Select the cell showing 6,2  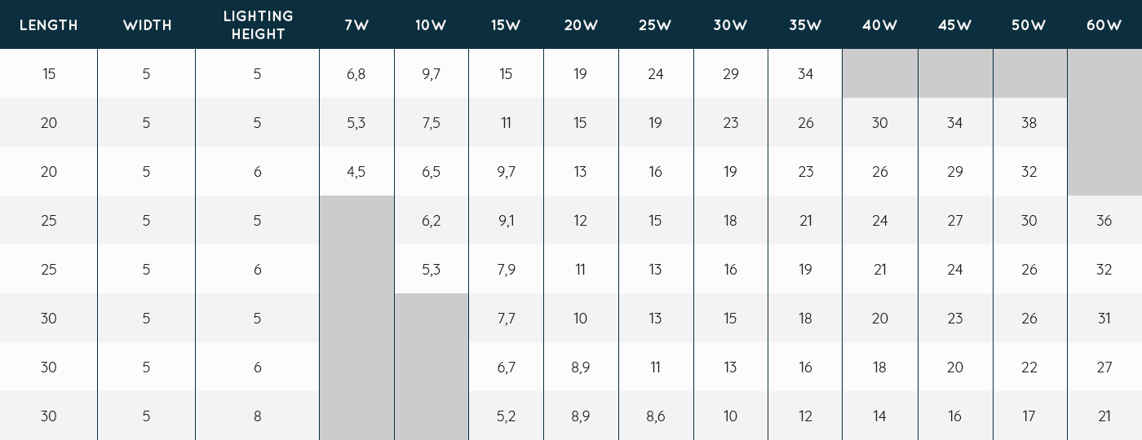click(x=431, y=221)
